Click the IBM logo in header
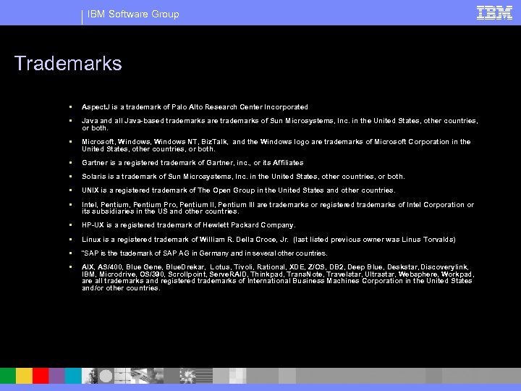Image resolution: width=521 pixels, height=391 pixels. pos(494,12)
